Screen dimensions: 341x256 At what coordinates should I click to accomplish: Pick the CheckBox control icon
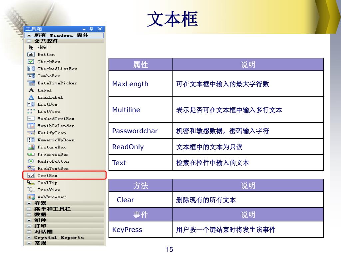click(31, 62)
